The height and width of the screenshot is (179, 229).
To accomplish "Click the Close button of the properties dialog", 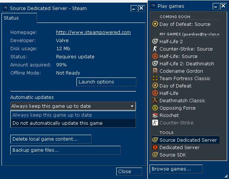I will click(129, 171).
